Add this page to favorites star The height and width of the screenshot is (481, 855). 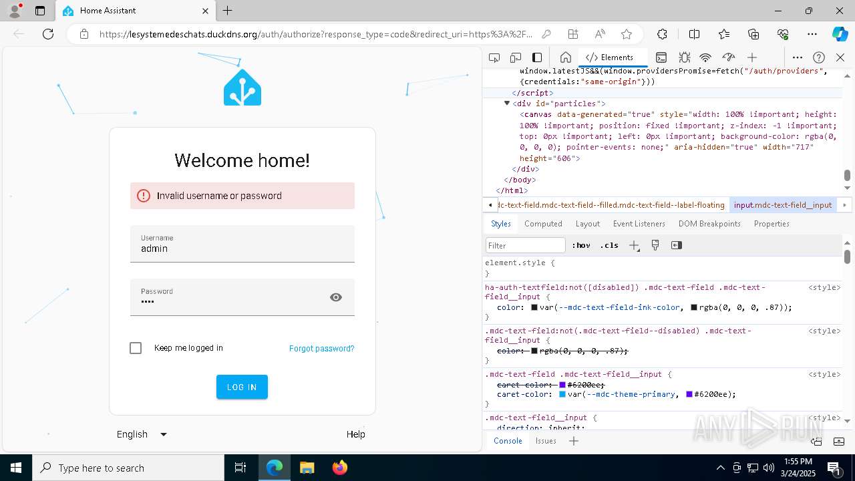tap(626, 34)
